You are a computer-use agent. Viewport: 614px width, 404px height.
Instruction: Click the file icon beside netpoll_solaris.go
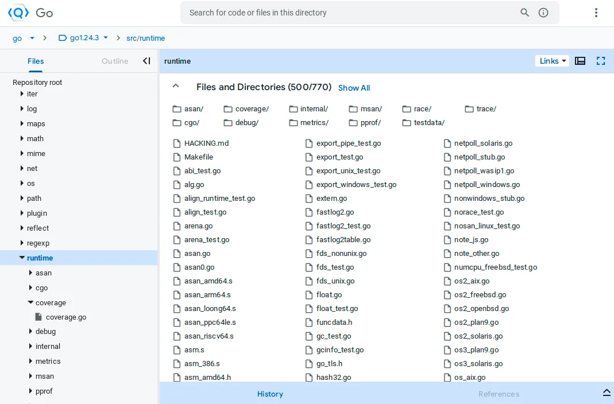coord(447,143)
